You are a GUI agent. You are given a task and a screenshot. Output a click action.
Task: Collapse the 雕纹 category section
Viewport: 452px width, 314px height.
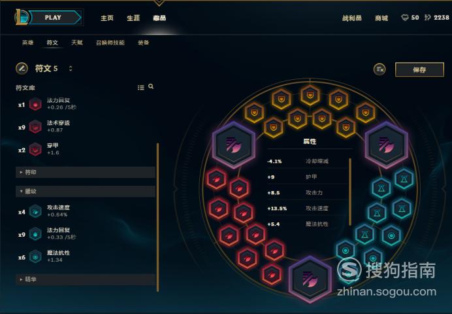click(x=86, y=191)
